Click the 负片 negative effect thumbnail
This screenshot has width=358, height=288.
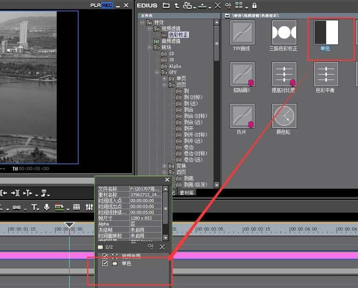(x=242, y=116)
